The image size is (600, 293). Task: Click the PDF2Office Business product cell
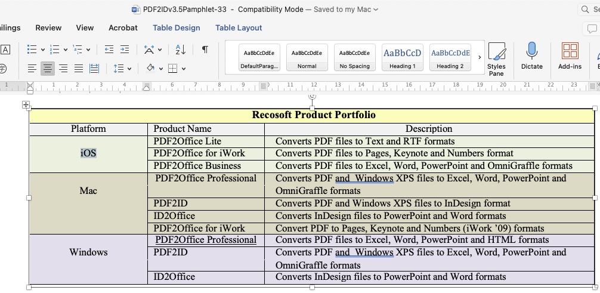pos(206,166)
